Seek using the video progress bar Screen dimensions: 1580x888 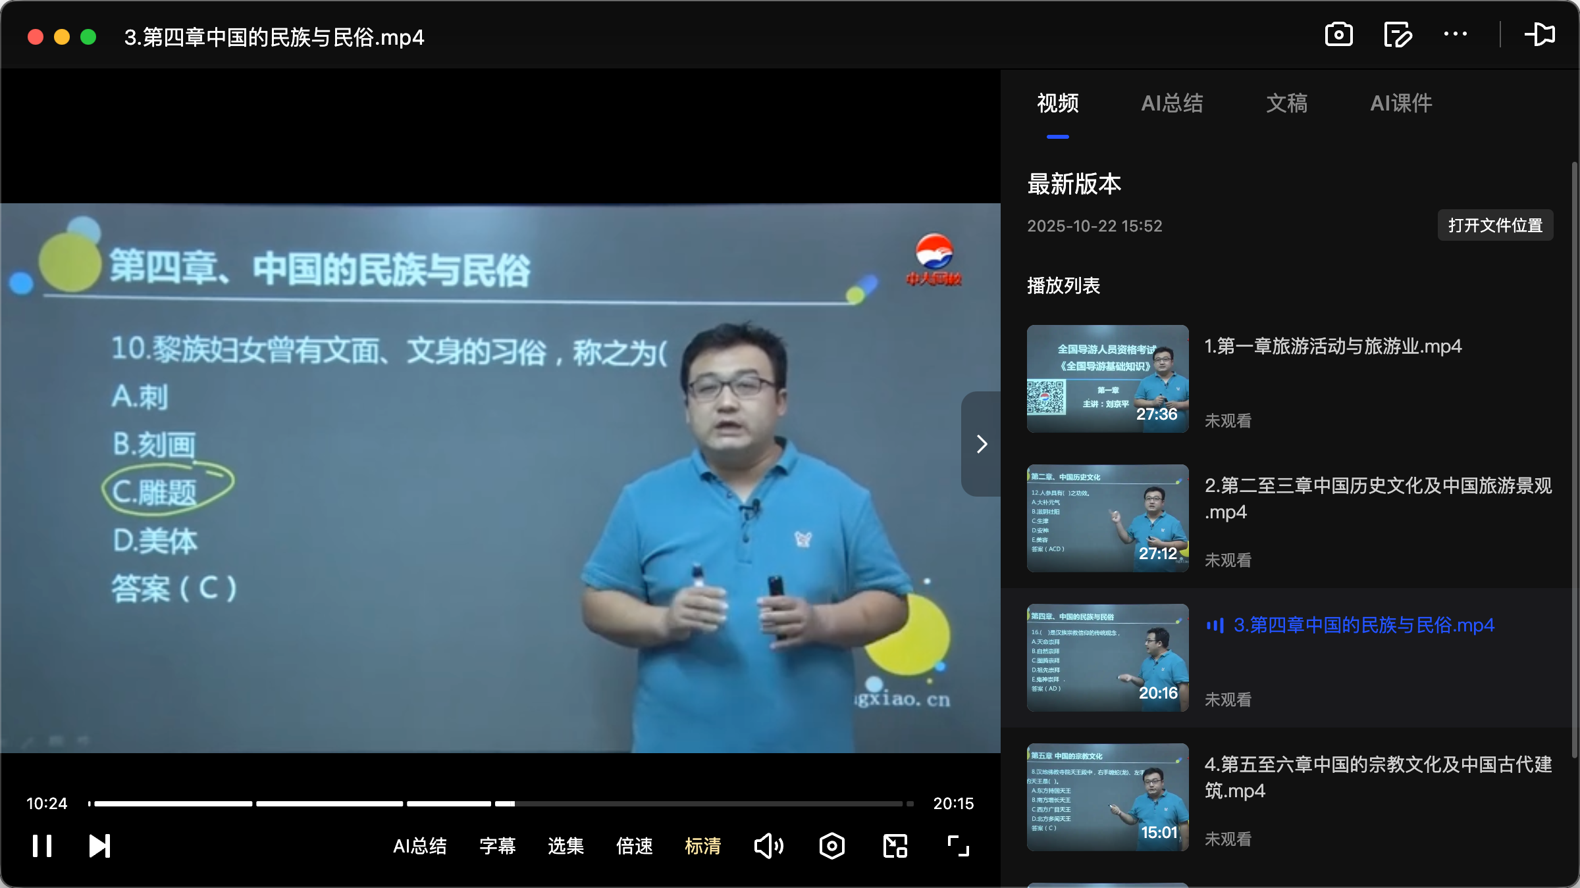[500, 803]
